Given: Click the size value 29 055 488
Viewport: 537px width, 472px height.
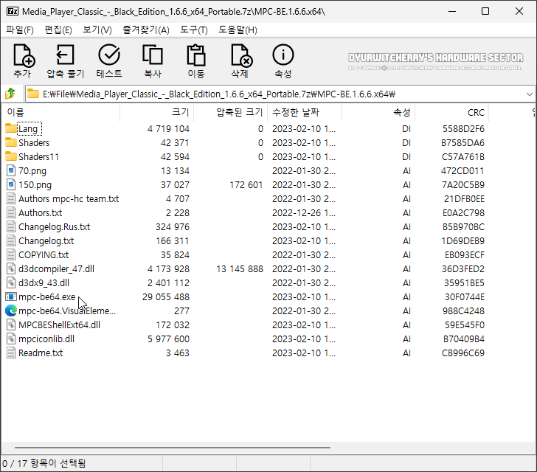Looking at the screenshot, I should click(166, 297).
